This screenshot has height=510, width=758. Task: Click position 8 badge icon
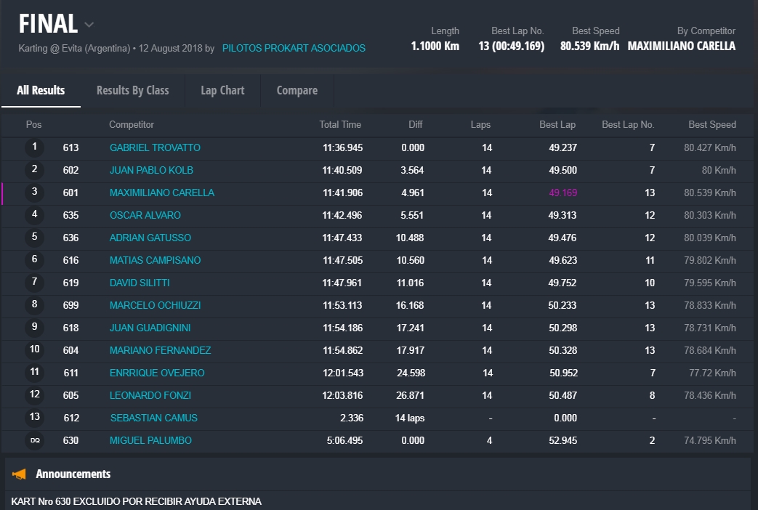click(34, 305)
